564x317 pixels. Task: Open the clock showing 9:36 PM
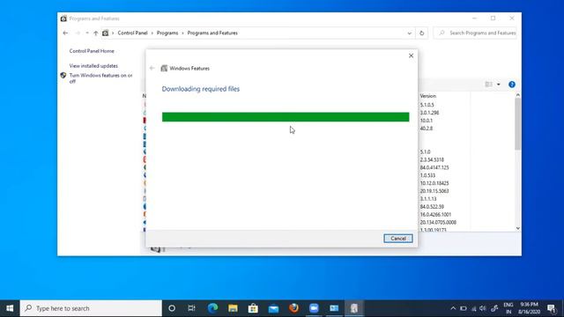pos(529,308)
